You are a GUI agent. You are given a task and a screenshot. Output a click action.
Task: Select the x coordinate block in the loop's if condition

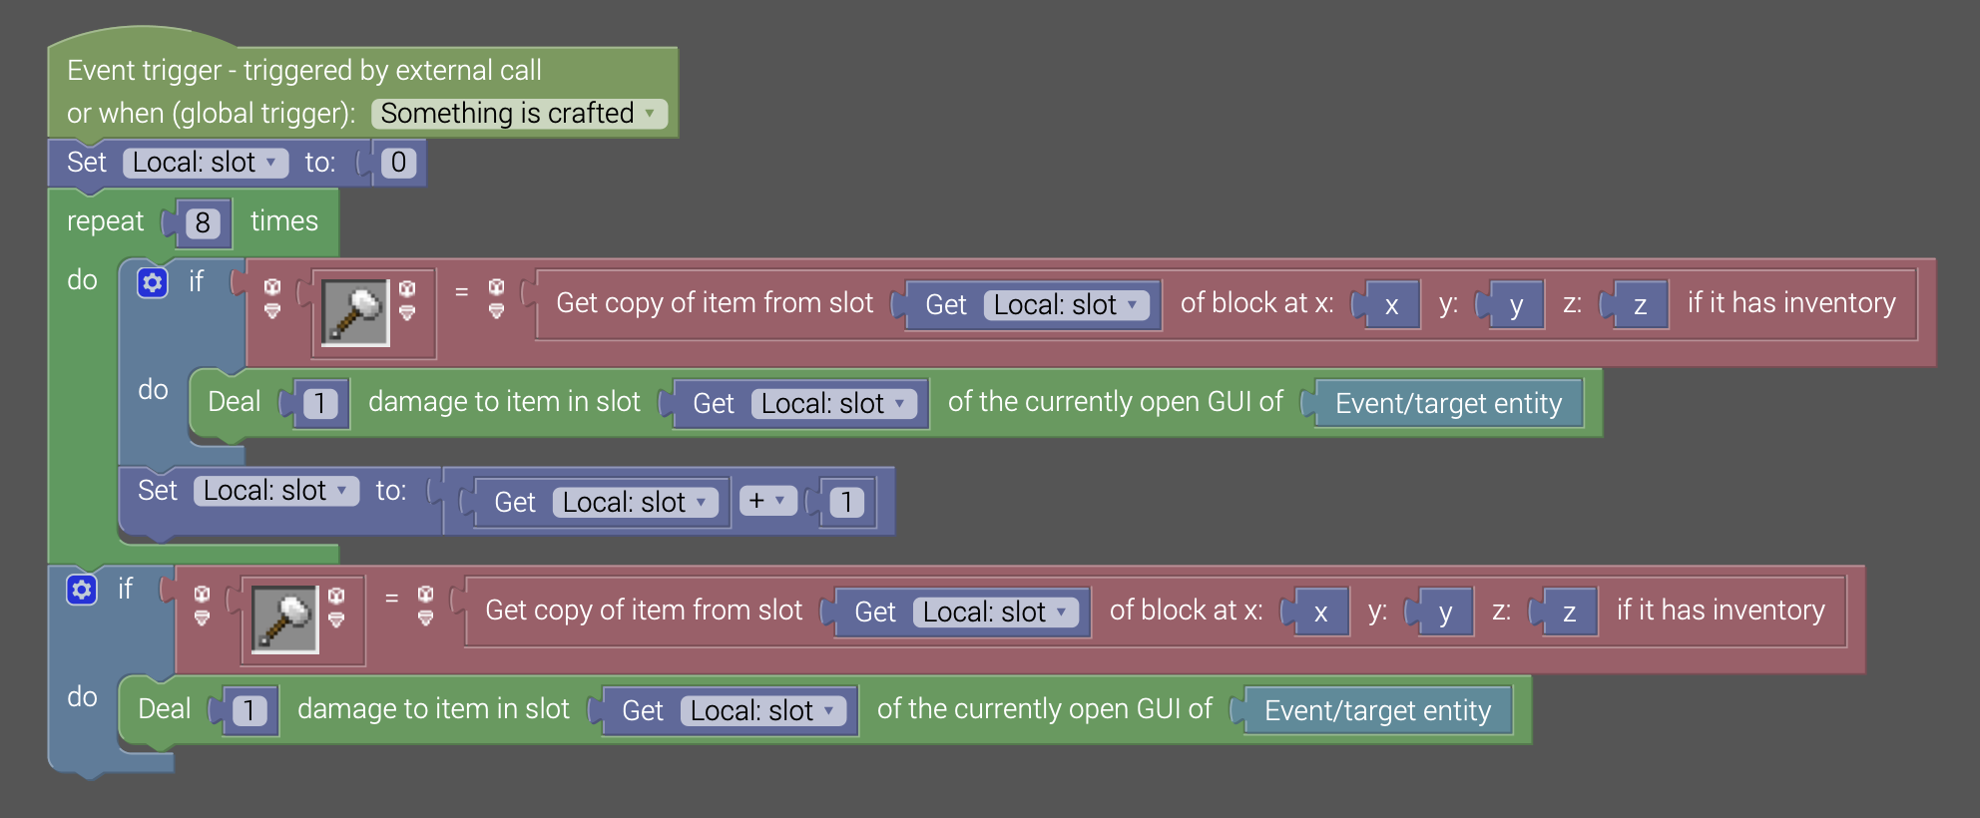pyautogui.click(x=1391, y=304)
